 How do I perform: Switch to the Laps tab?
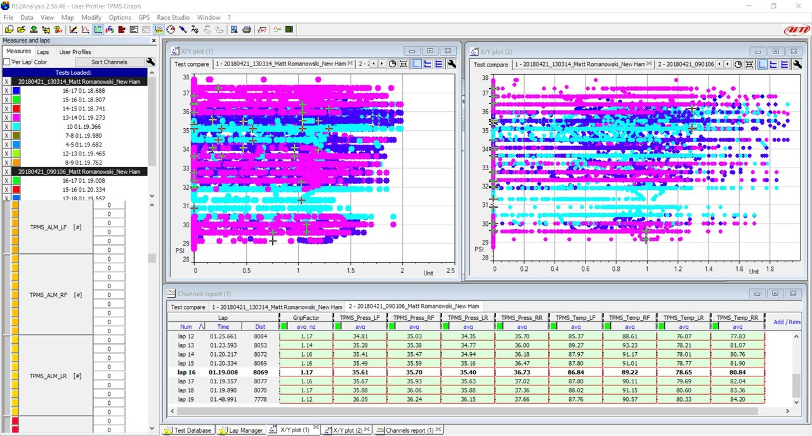tap(43, 52)
